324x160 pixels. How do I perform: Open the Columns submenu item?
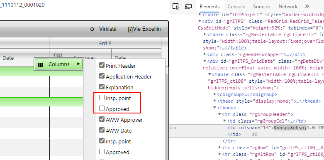[x=59, y=64]
